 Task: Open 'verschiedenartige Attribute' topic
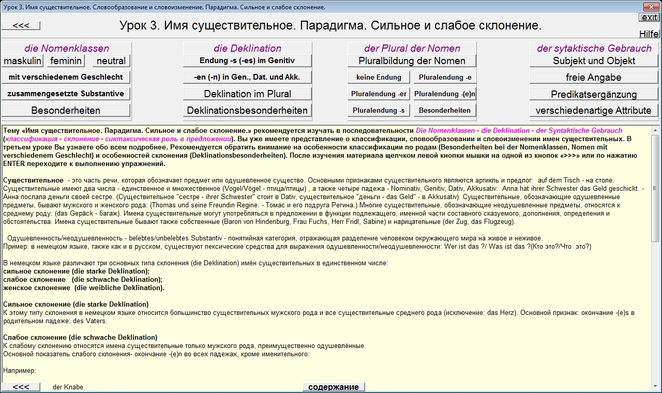(x=594, y=110)
